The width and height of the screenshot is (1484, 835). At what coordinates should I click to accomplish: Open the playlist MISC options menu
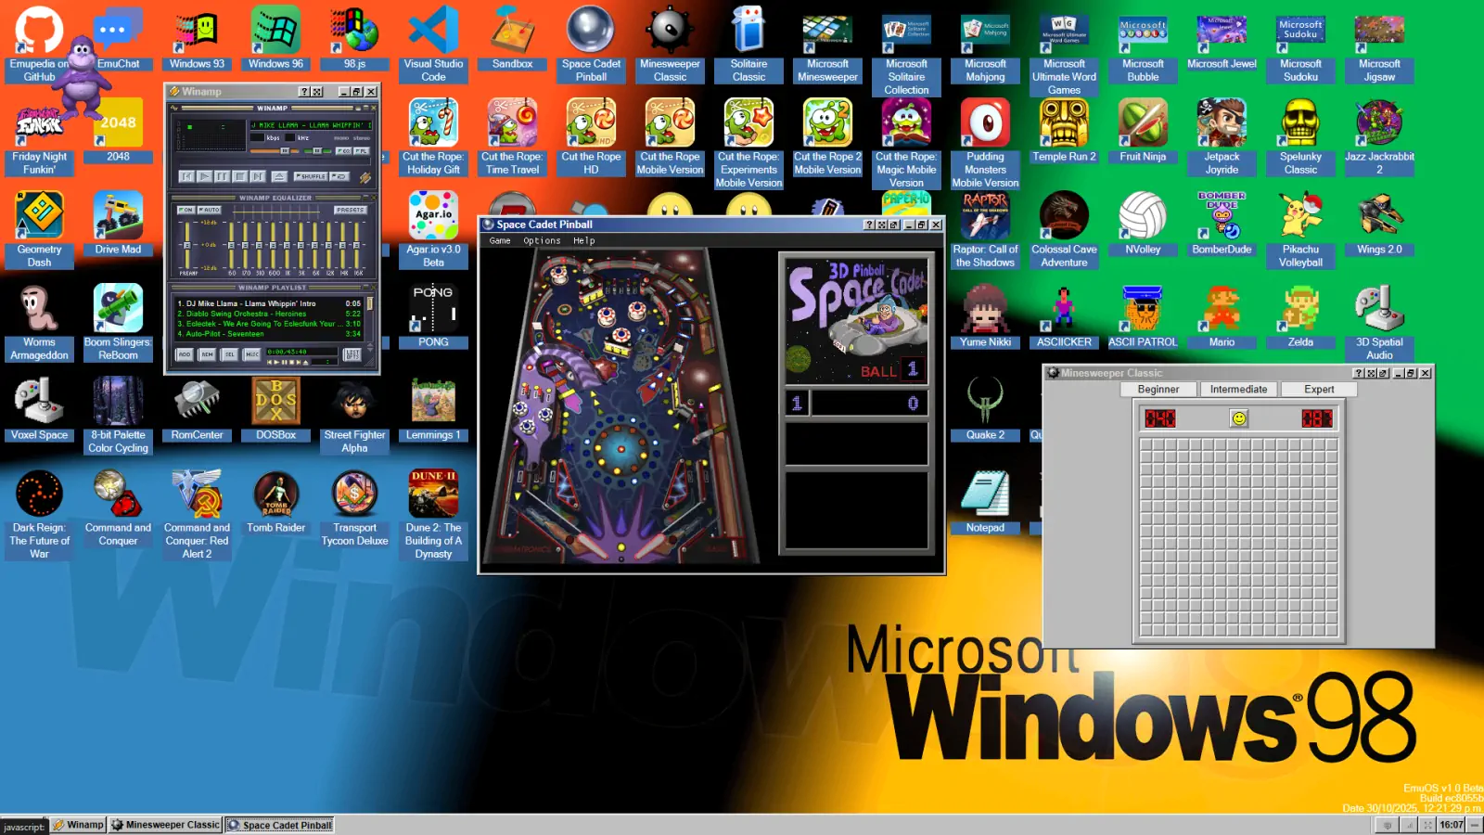pyautogui.click(x=251, y=354)
